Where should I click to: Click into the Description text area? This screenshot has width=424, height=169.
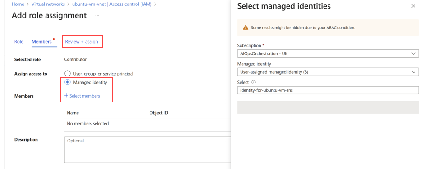pyautogui.click(x=147, y=150)
